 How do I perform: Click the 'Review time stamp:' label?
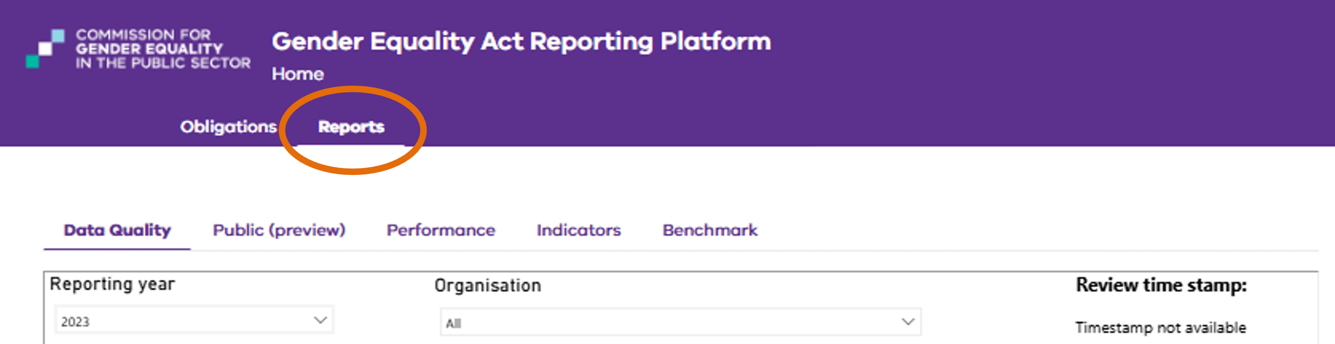[x=1161, y=285]
